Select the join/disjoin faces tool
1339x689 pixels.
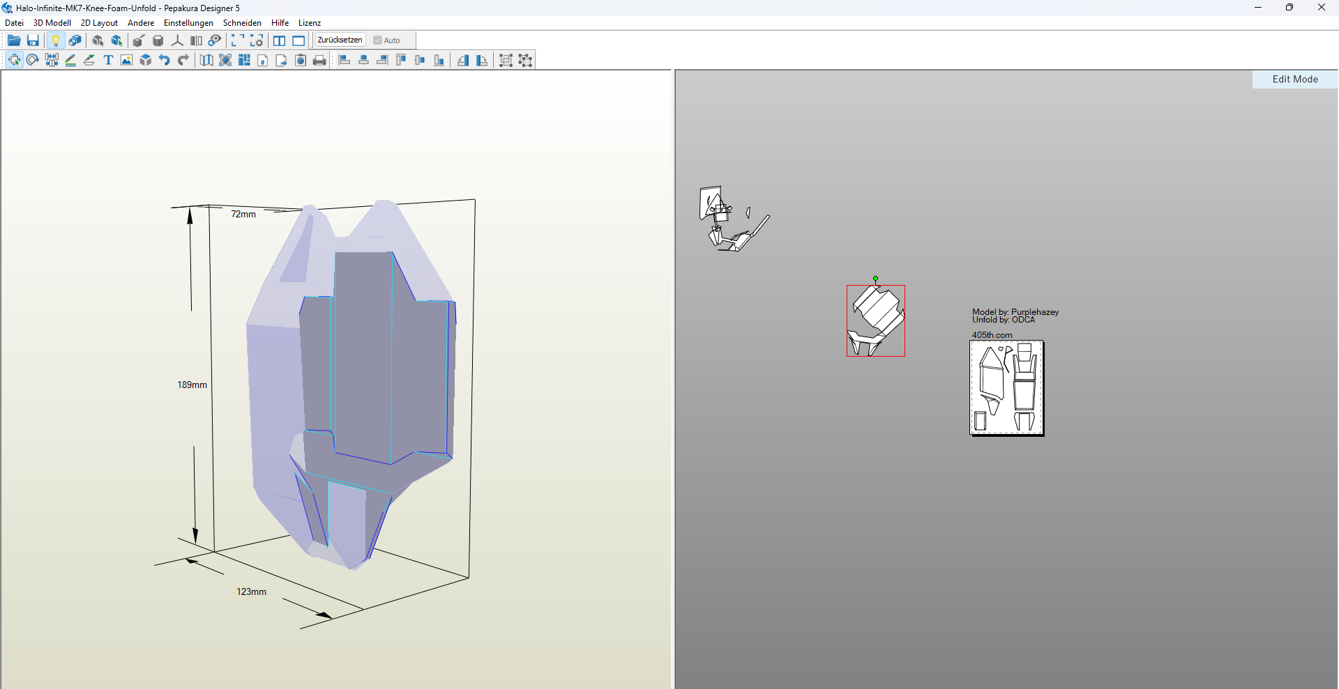tap(52, 60)
